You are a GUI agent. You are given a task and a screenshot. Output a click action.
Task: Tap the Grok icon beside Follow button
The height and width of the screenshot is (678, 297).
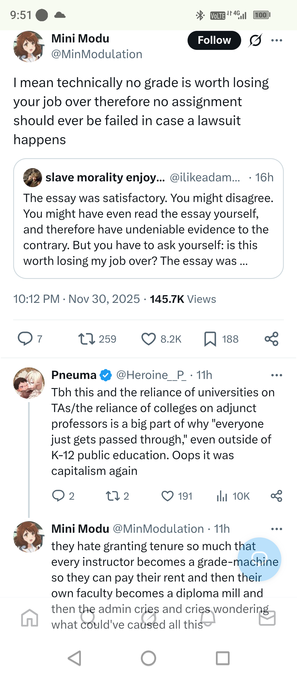255,41
